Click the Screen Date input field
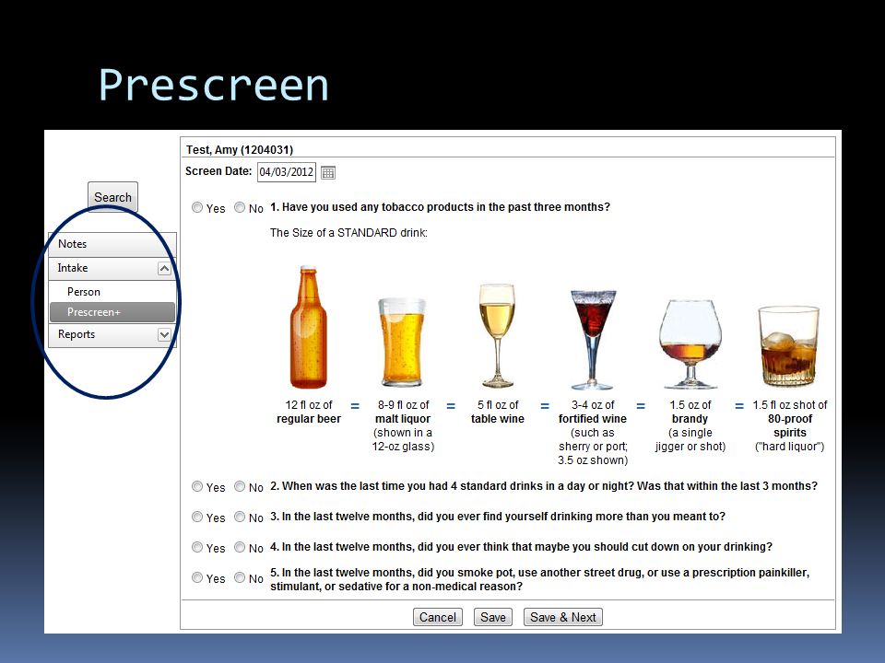Image resolution: width=885 pixels, height=663 pixels. tap(286, 172)
